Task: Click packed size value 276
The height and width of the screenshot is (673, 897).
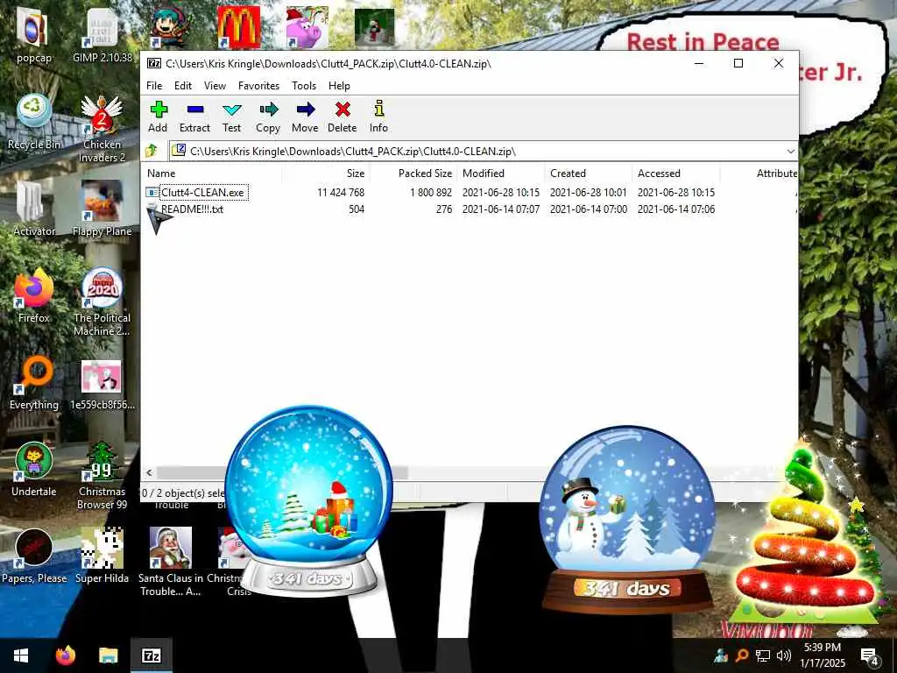Action: (444, 209)
